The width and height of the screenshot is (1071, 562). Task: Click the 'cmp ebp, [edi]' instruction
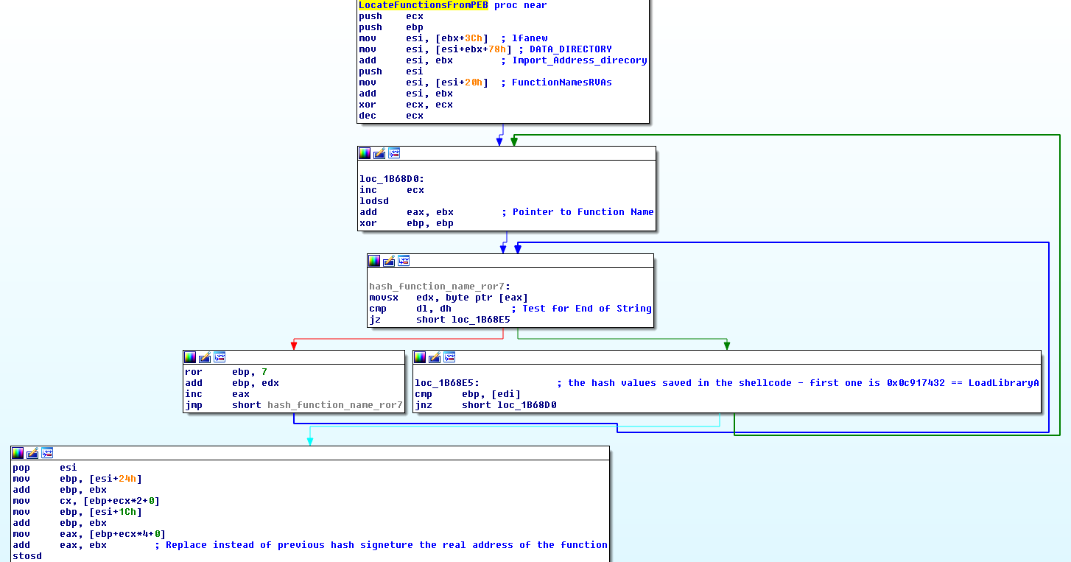point(466,394)
